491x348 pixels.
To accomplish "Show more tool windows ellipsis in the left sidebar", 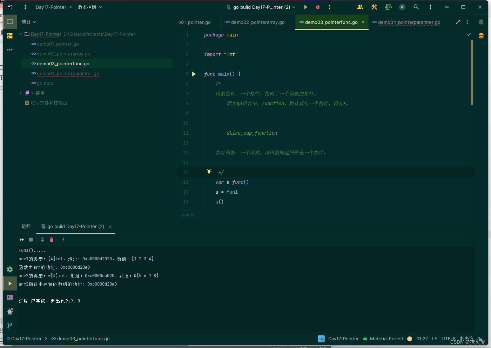I will point(10,50).
